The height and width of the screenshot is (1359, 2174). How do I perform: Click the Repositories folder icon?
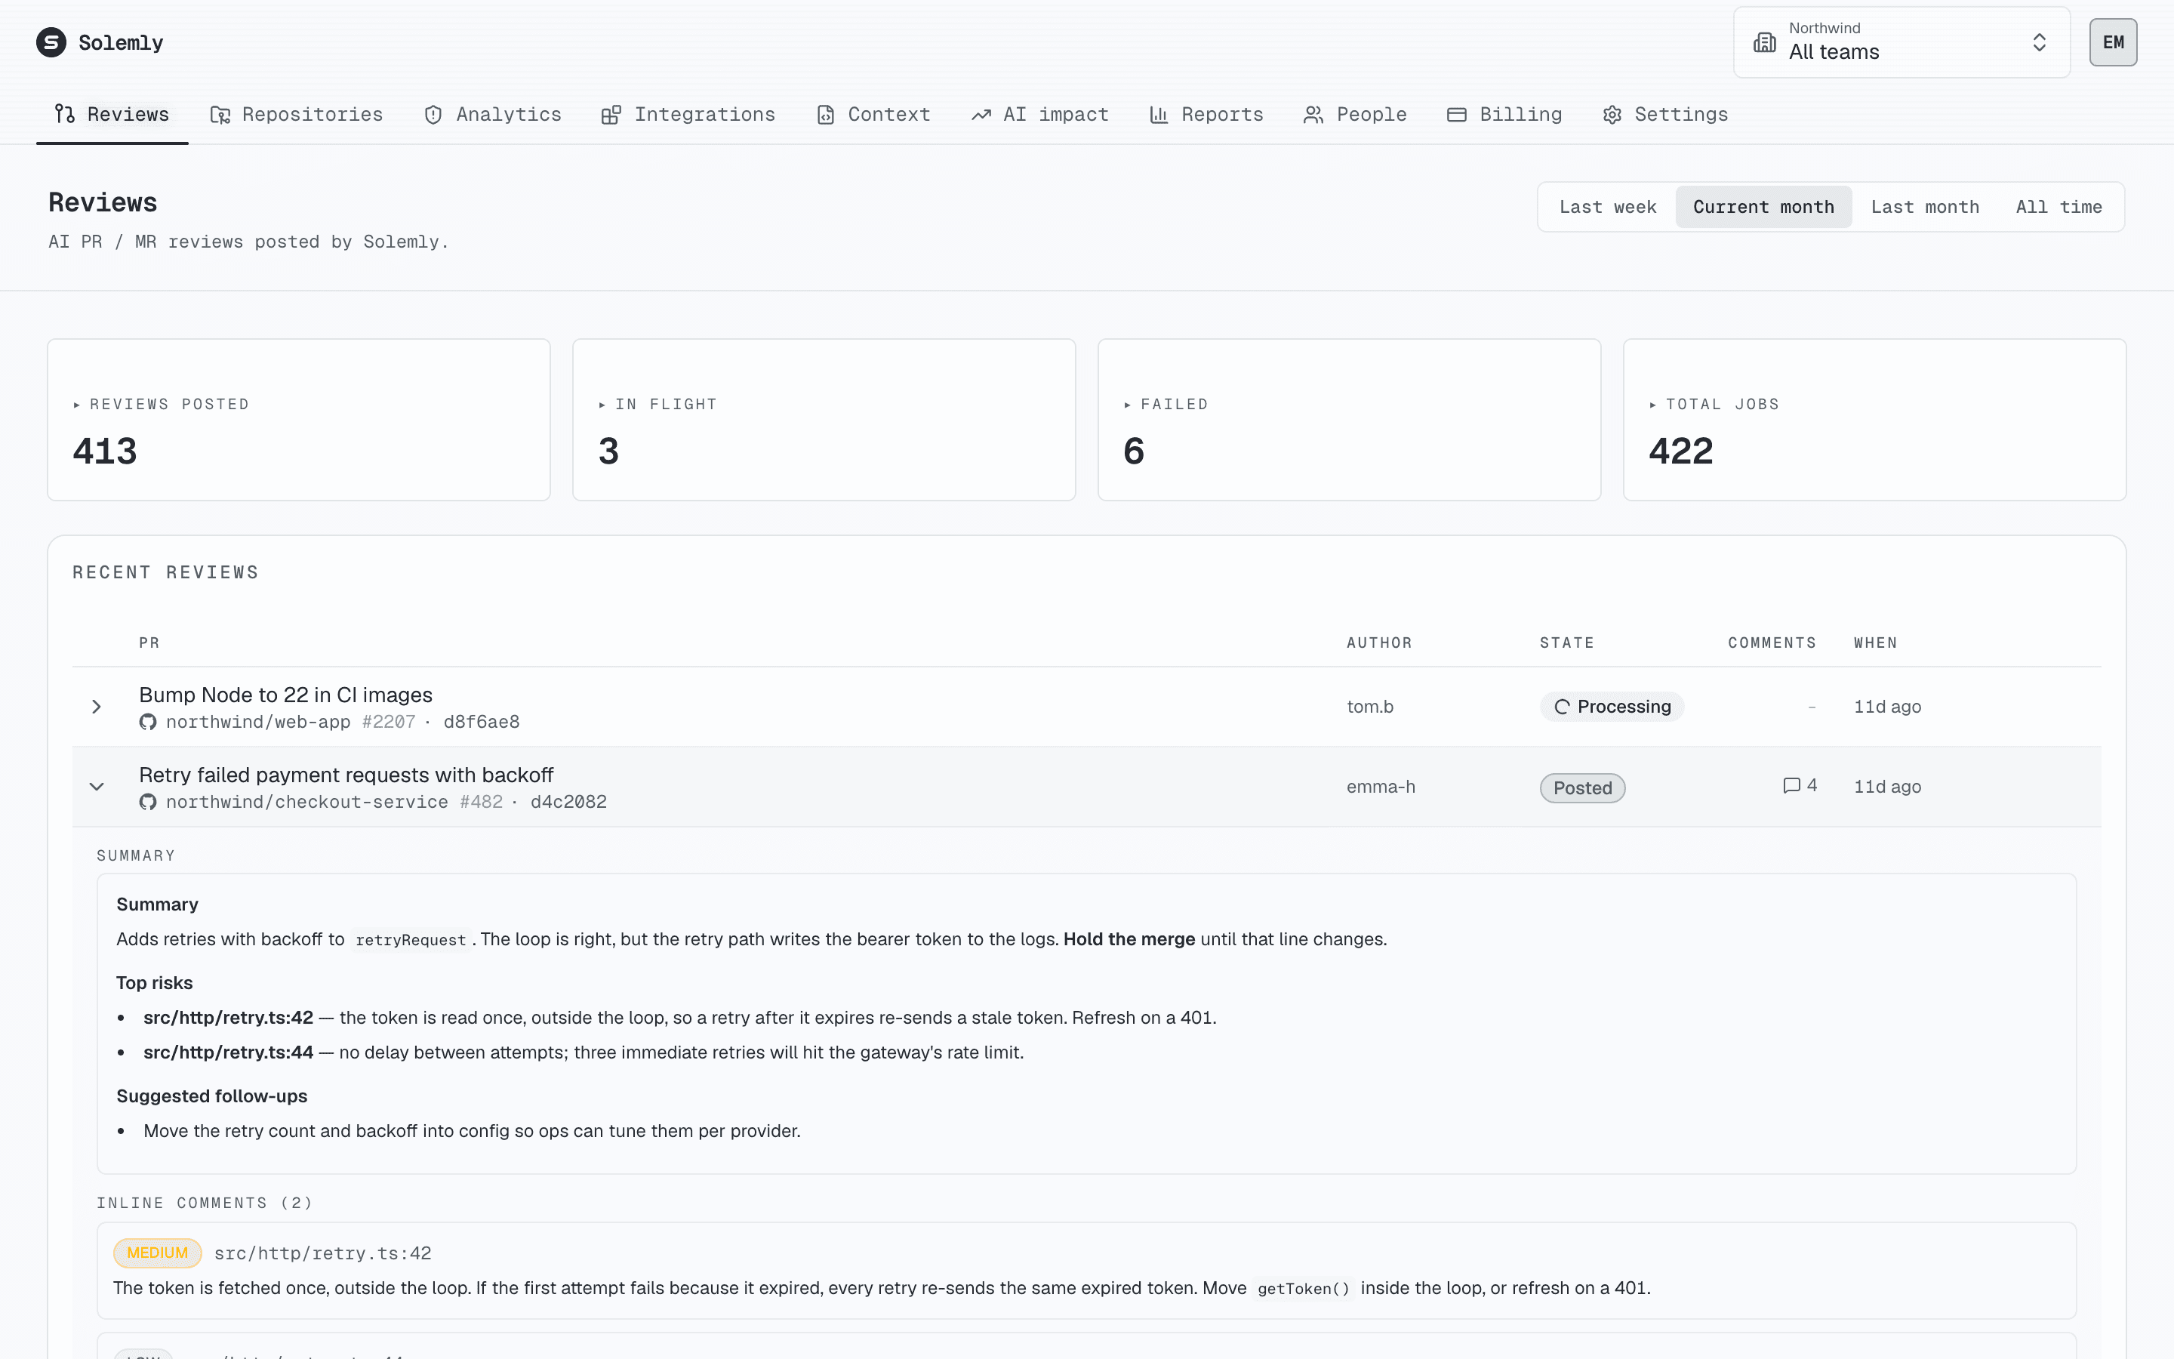pyautogui.click(x=220, y=115)
